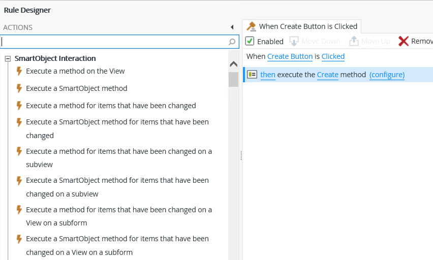Open the 'When Create Button is Clicked' tab
The height and width of the screenshot is (260, 433).
click(x=308, y=26)
